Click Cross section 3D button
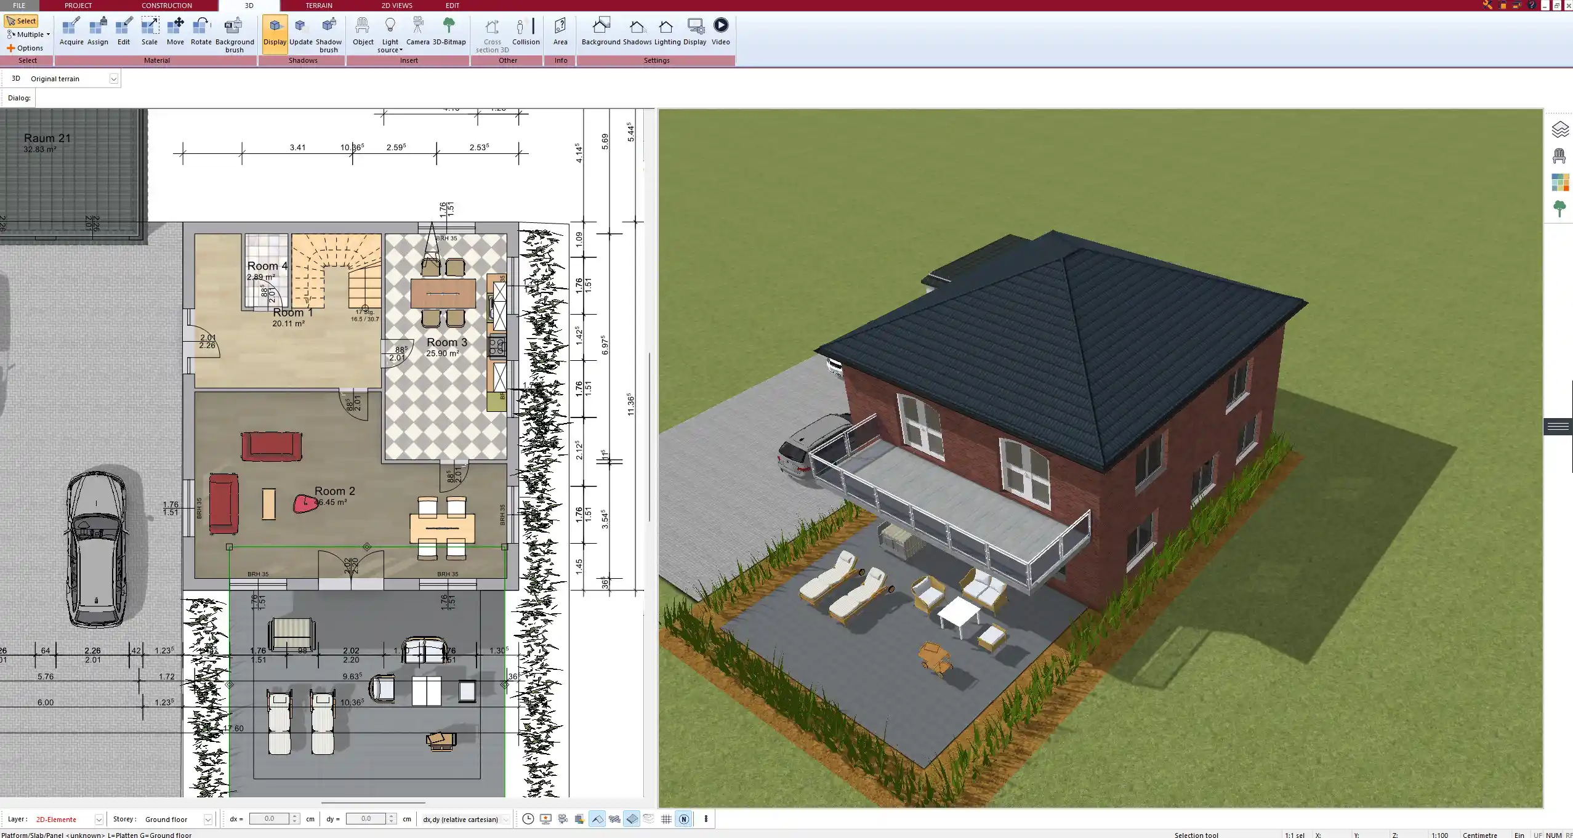Image resolution: width=1573 pixels, height=838 pixels. click(492, 35)
